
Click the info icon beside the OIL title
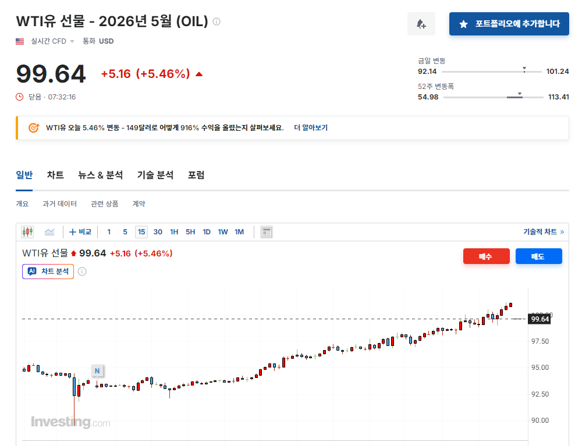click(x=217, y=22)
